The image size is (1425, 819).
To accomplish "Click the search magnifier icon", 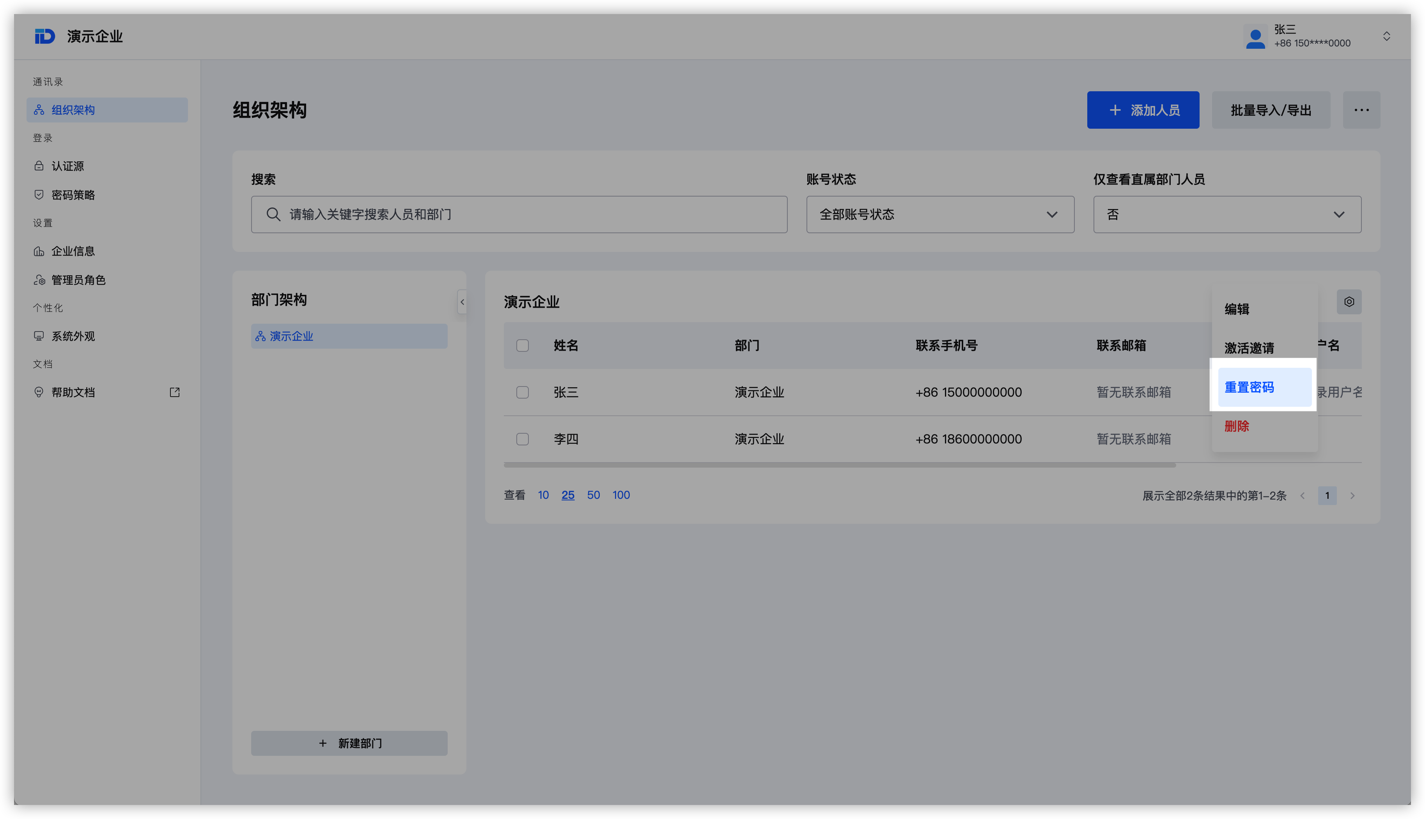I will pos(273,214).
